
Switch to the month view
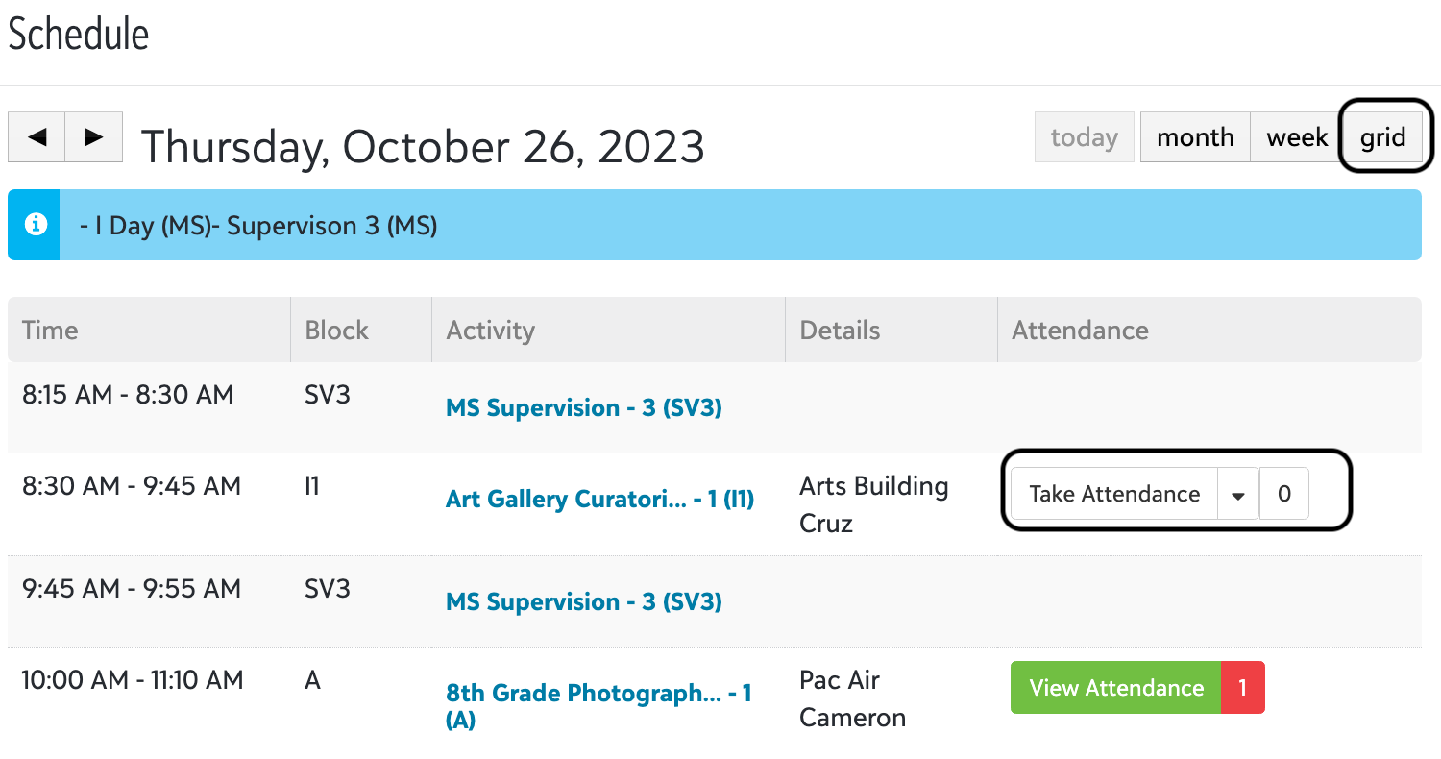[1195, 137]
